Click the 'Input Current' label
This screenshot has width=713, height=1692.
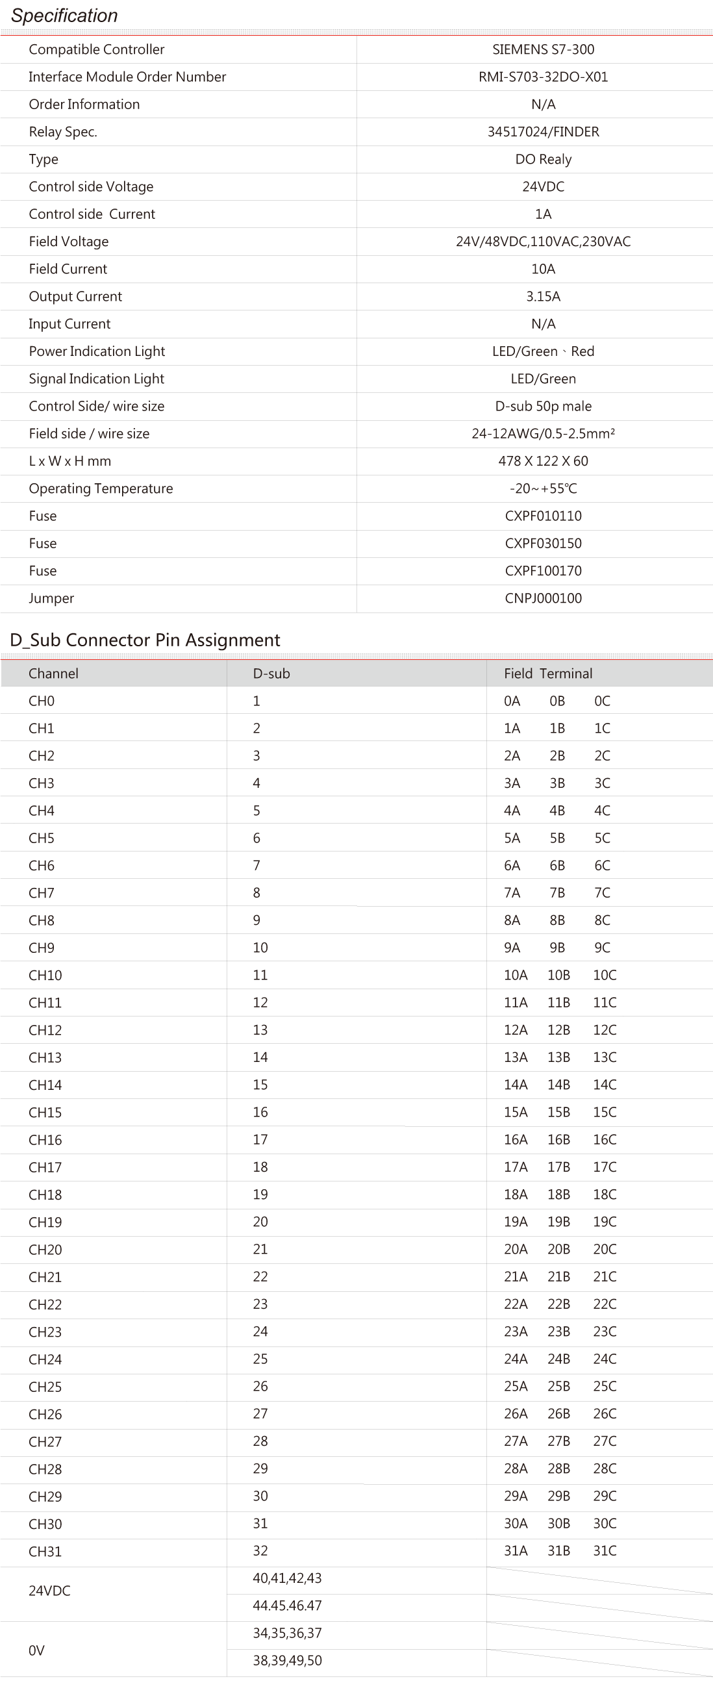[69, 324]
